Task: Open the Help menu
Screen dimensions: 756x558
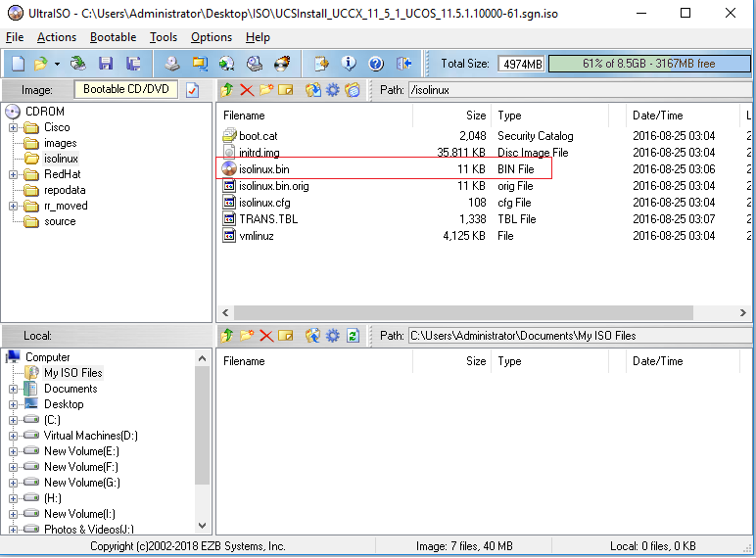Action: click(x=258, y=37)
